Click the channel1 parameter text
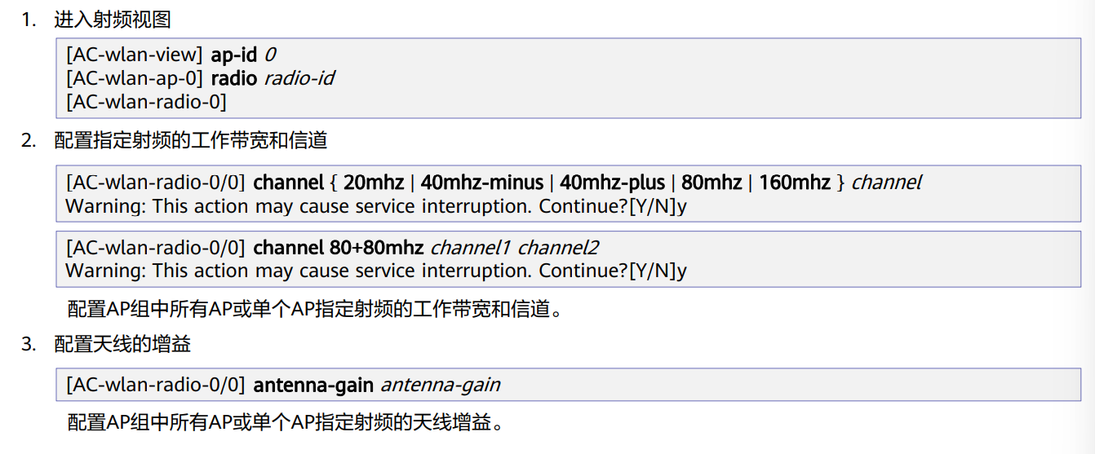The width and height of the screenshot is (1095, 454). pos(471,247)
